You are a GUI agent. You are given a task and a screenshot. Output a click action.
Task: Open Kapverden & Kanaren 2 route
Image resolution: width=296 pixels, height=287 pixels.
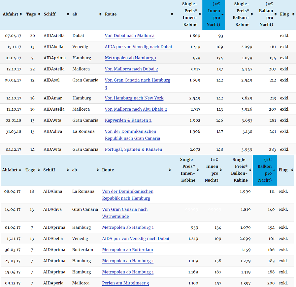(128, 120)
